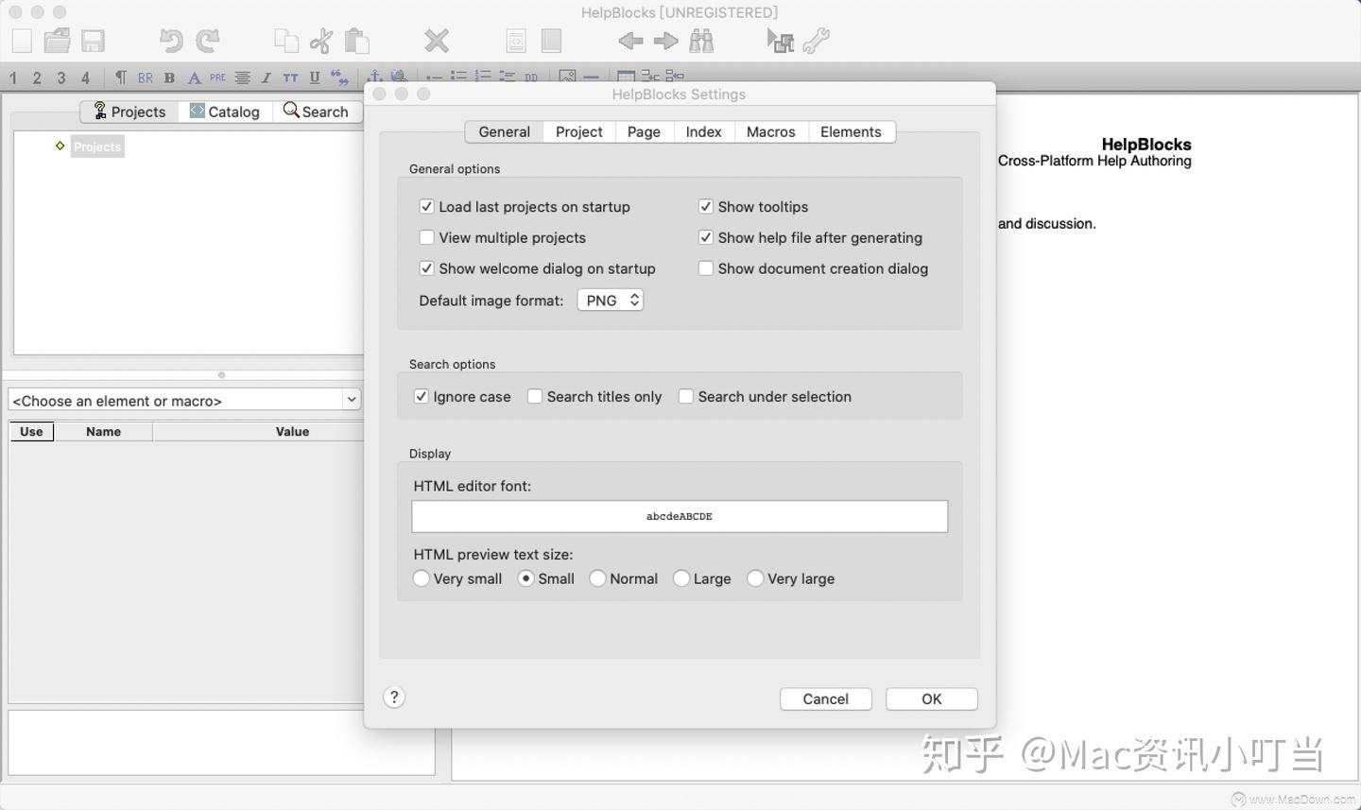The image size is (1361, 810).
Task: Apply bold formatting with the B icon
Action: (x=169, y=78)
